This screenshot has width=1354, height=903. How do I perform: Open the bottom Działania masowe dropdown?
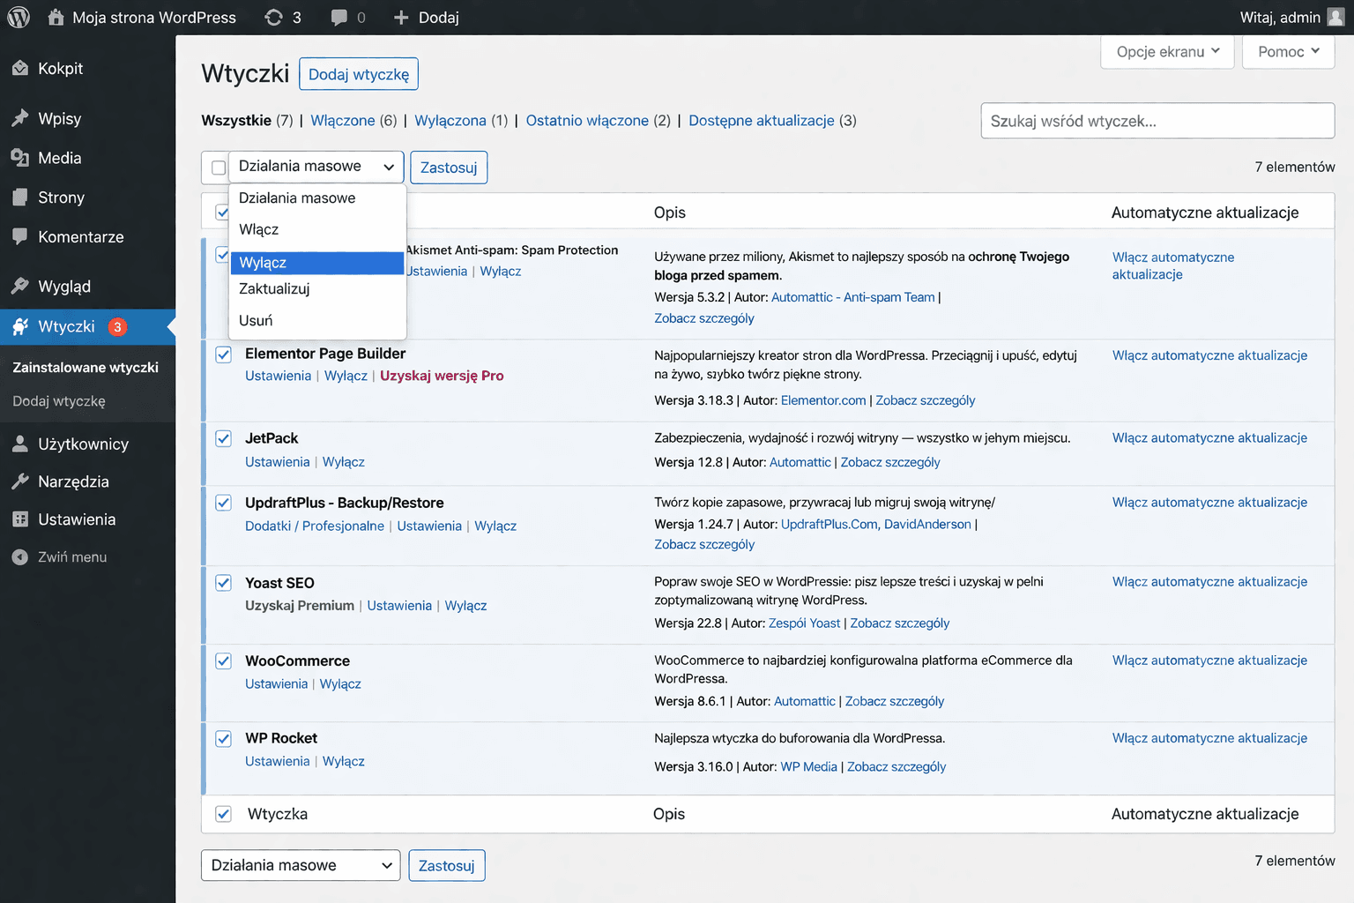tap(301, 865)
